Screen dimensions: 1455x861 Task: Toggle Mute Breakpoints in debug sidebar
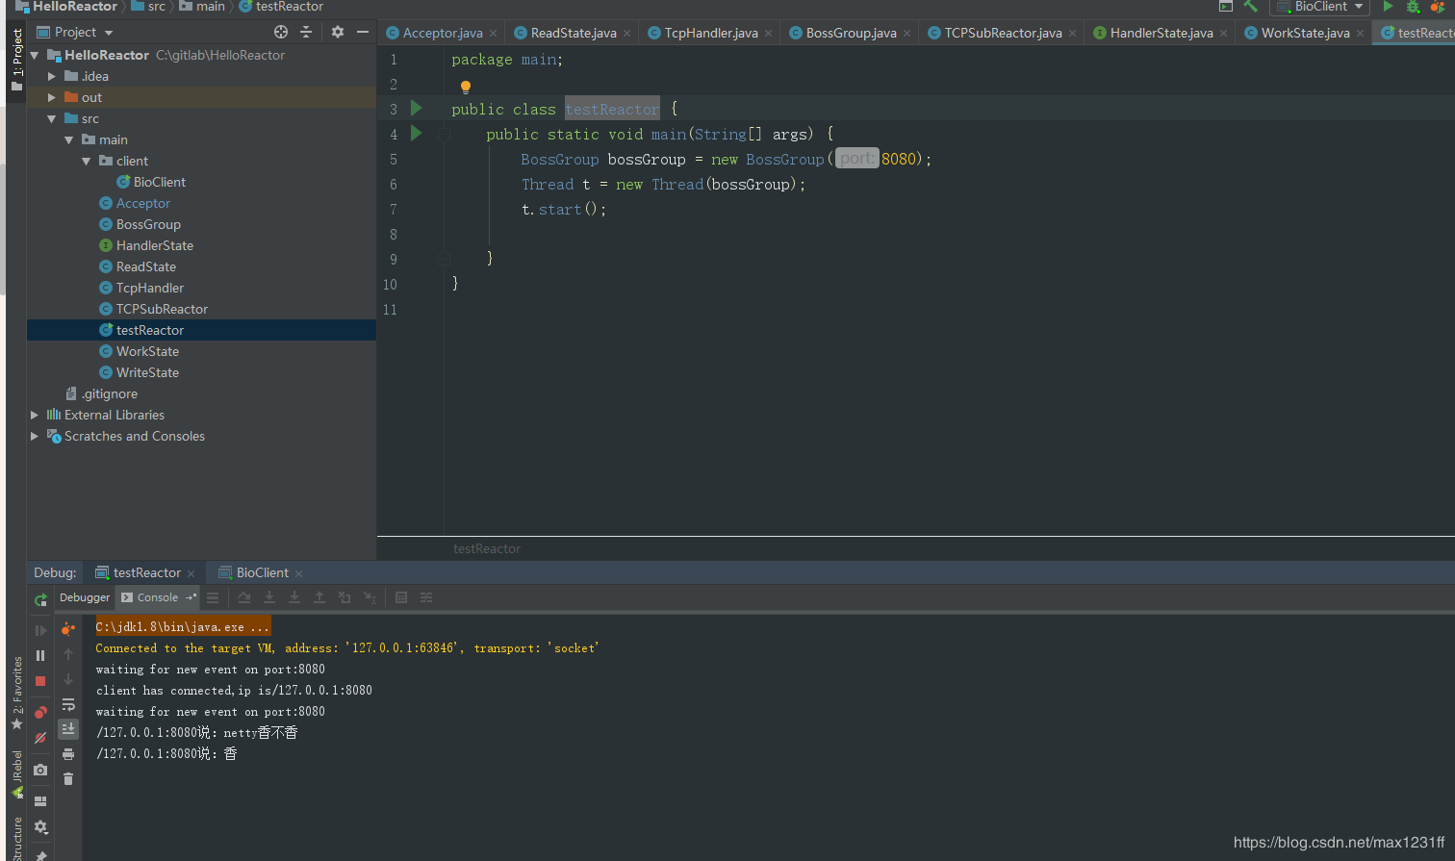coord(40,738)
